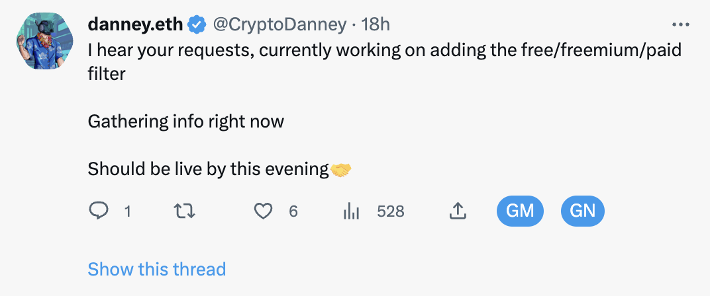The width and height of the screenshot is (710, 296).
Task: Click the reply count of 1
Action: coord(128,211)
